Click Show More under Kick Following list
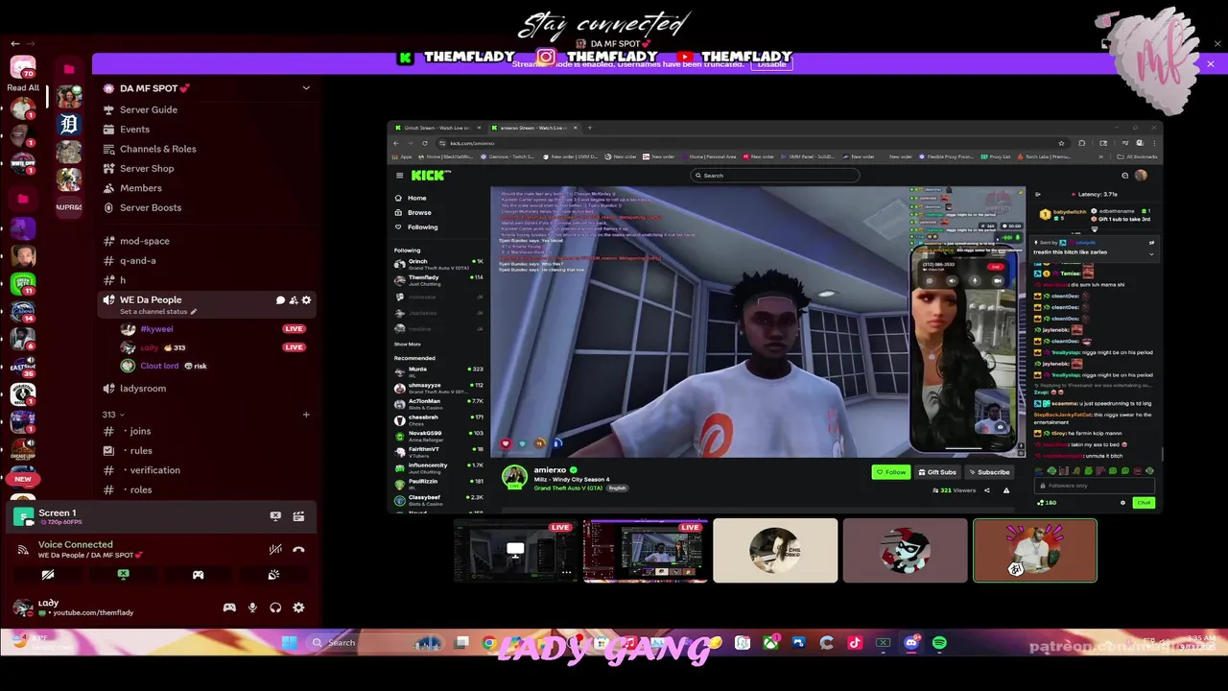Screen dimensions: 1228x691 coord(408,344)
